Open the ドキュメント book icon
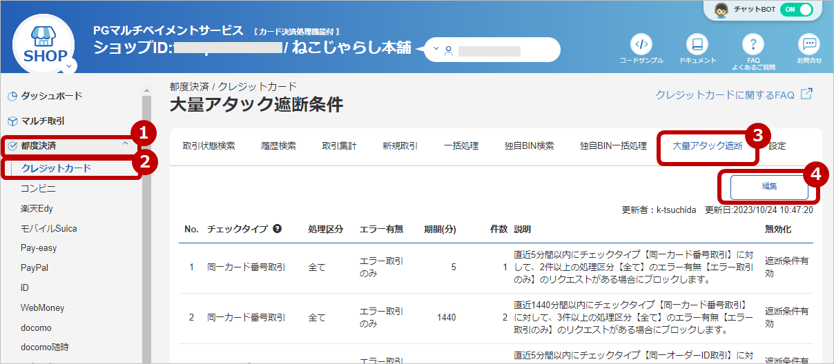834x364 pixels. coord(697,45)
